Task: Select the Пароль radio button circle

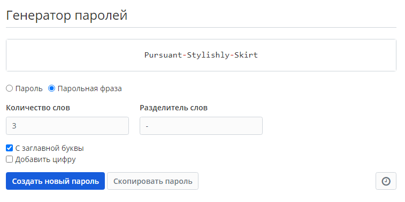Action: (9, 88)
